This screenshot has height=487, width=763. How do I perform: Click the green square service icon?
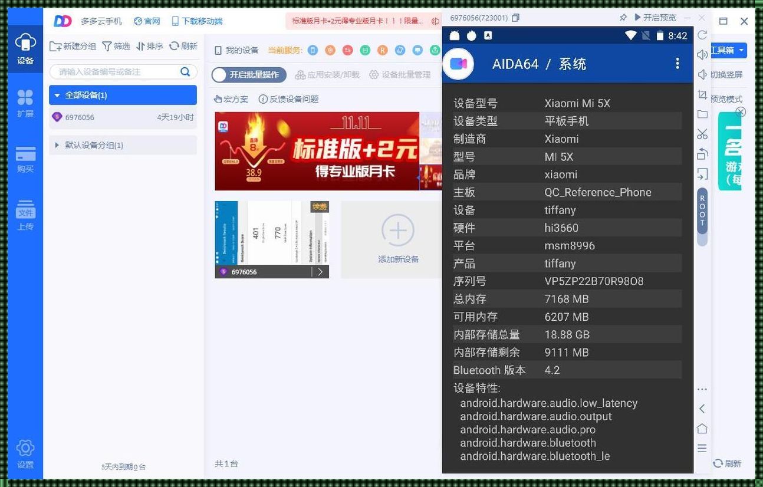[366, 50]
